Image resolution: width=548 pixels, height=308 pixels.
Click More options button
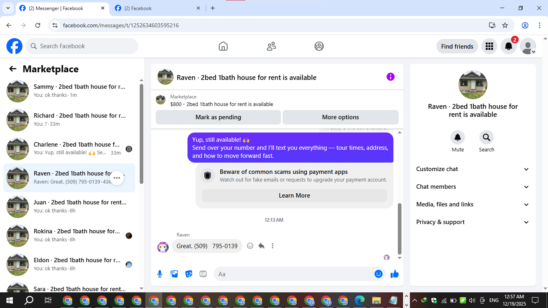point(340,117)
